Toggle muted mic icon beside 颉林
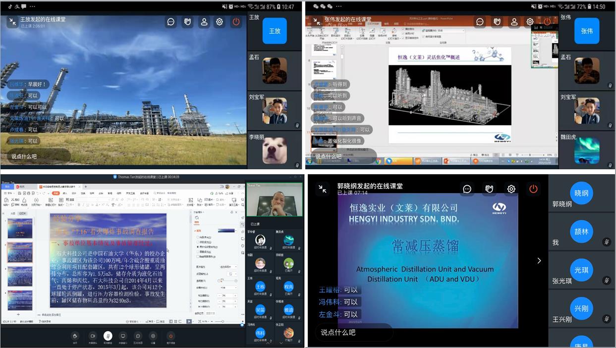616x348 pixels. [606, 242]
